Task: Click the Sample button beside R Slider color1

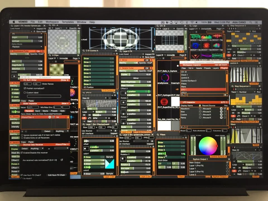Action: coord(109,157)
